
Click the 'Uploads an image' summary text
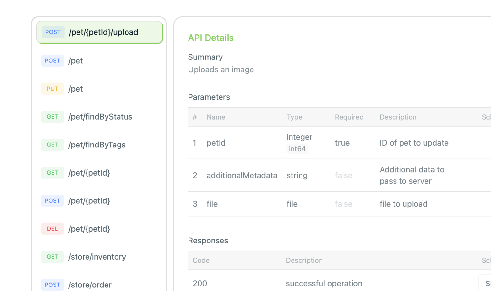click(221, 70)
